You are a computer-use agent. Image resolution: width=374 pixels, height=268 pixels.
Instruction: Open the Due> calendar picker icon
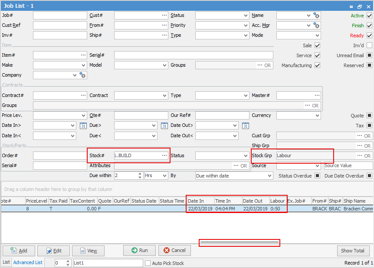164,126
